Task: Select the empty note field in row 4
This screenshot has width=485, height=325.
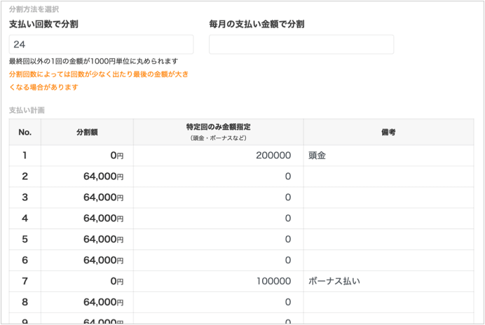Action: [388, 219]
